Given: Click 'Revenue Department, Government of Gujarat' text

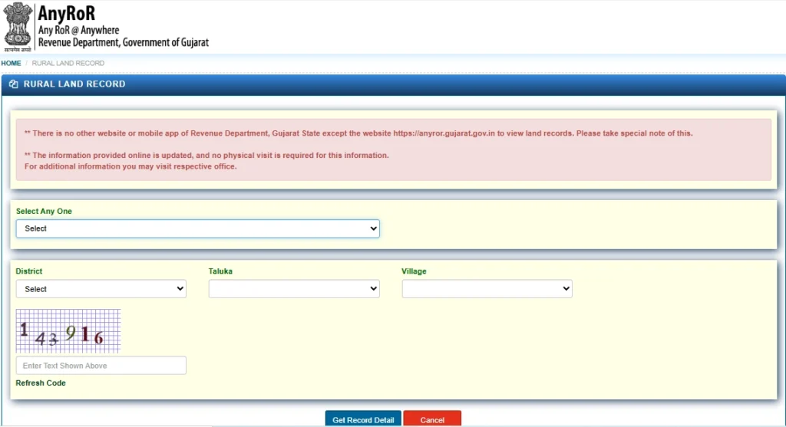Looking at the screenshot, I should [x=124, y=43].
